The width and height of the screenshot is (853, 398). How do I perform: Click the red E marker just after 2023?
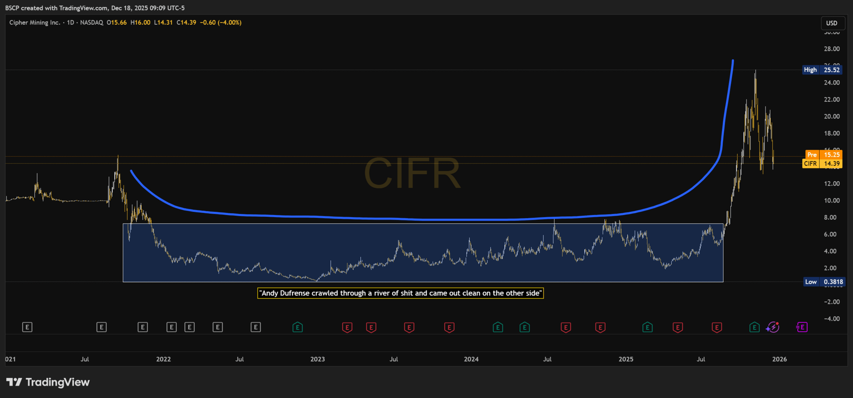pyautogui.click(x=347, y=327)
